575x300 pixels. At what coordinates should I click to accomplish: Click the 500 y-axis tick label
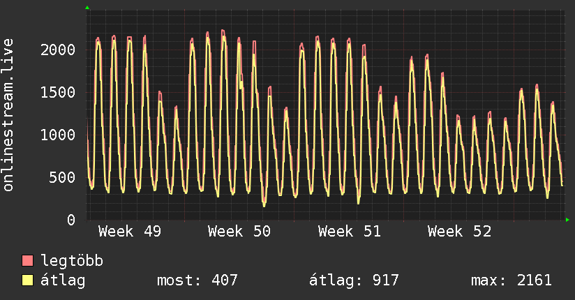[62, 177]
